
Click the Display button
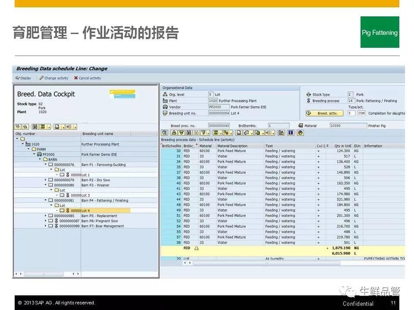click(23, 78)
